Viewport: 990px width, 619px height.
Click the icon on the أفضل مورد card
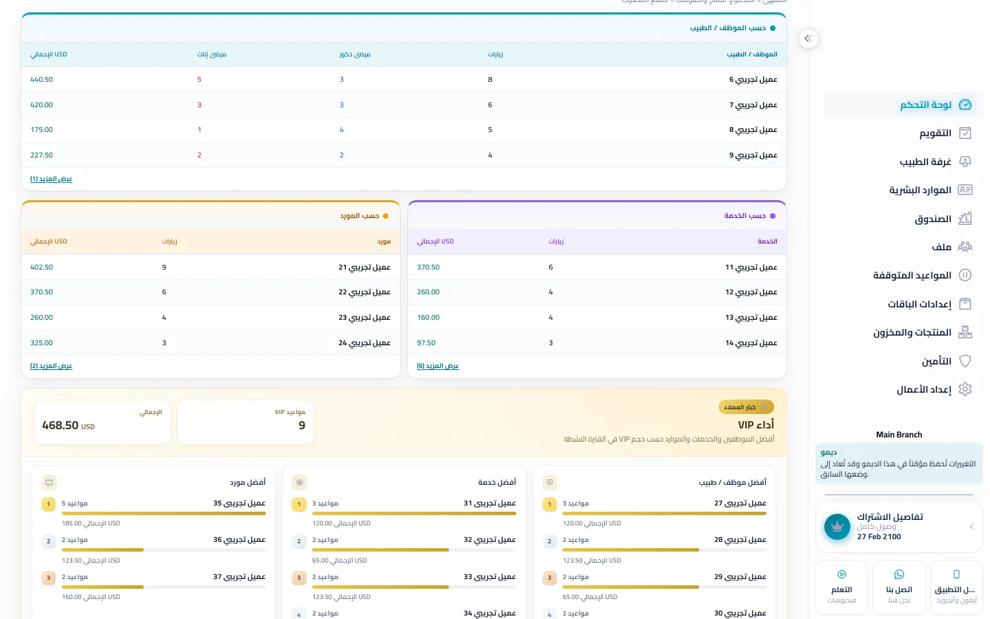click(49, 482)
